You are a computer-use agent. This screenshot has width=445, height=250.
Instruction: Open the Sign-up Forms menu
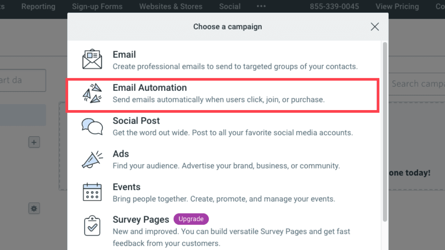(97, 6)
